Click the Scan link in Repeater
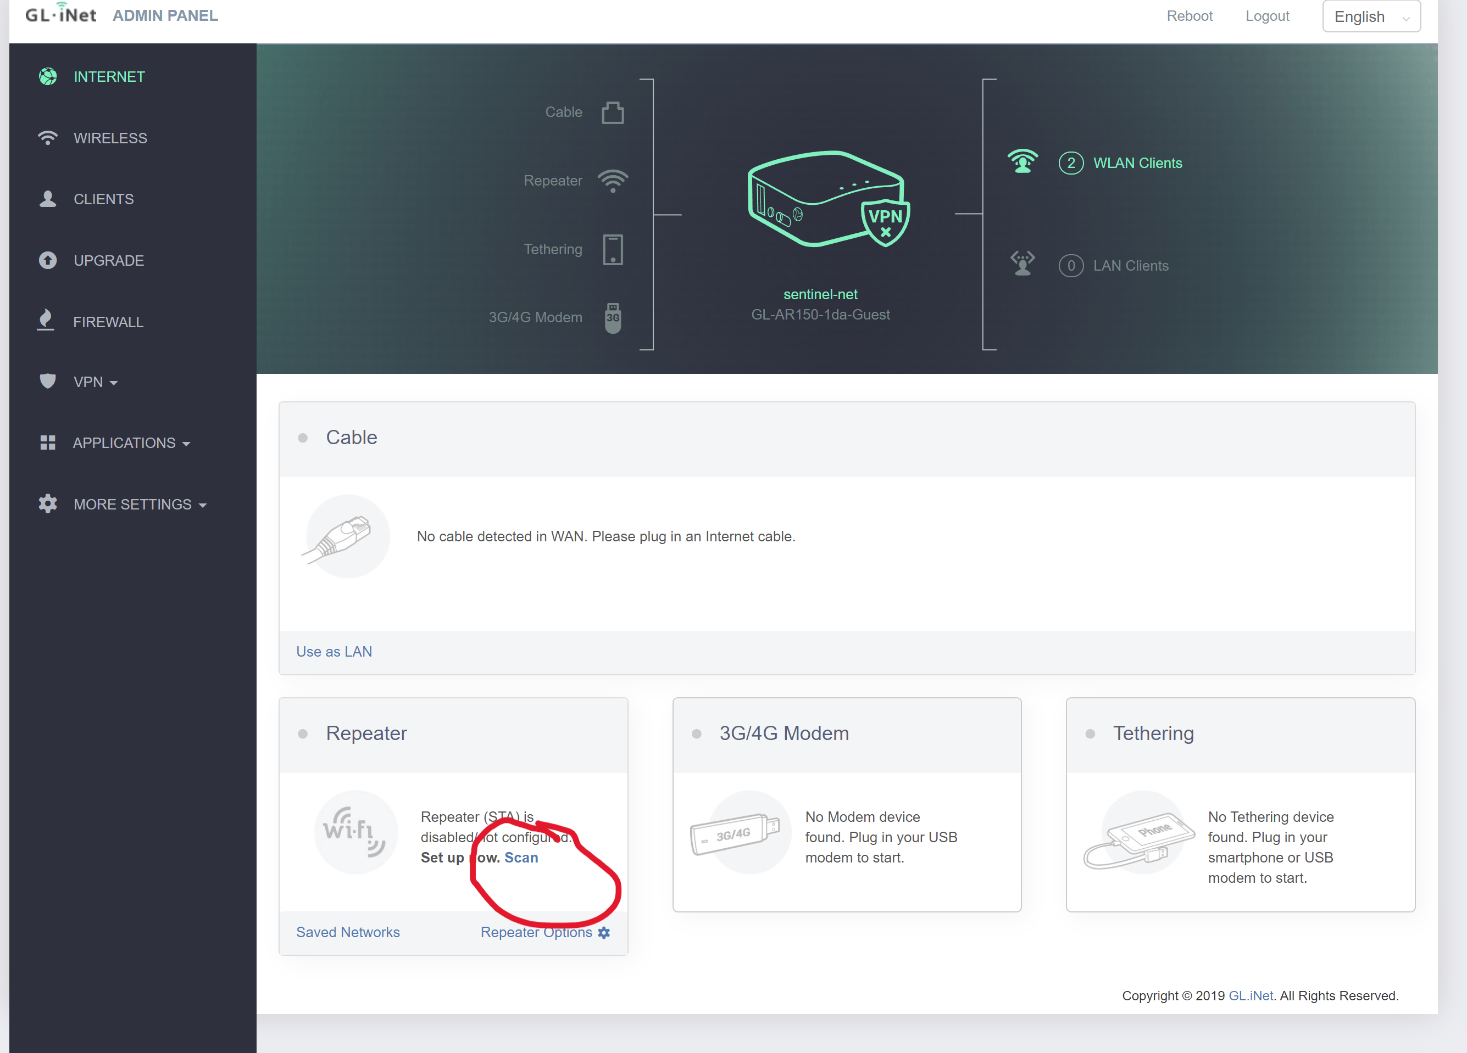The image size is (1467, 1053). tap(521, 857)
